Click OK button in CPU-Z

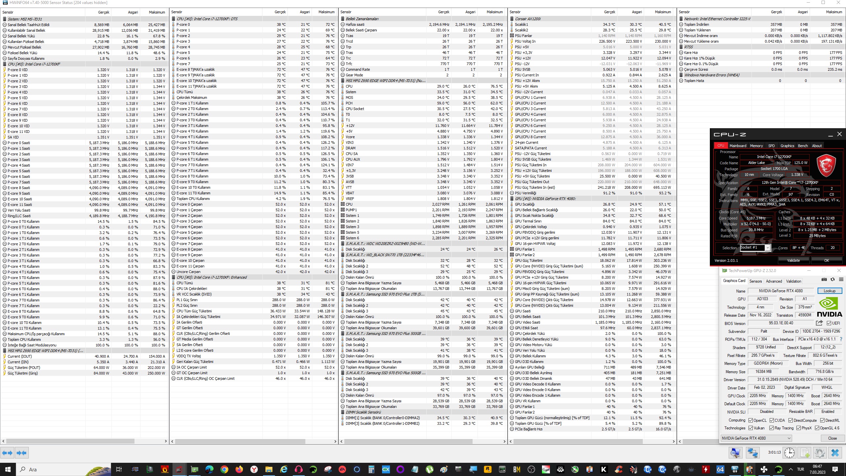[827, 260]
